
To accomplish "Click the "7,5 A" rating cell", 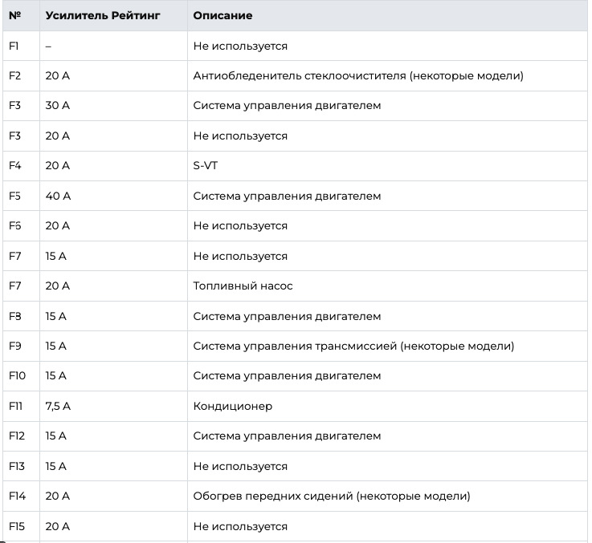I will point(58,406).
